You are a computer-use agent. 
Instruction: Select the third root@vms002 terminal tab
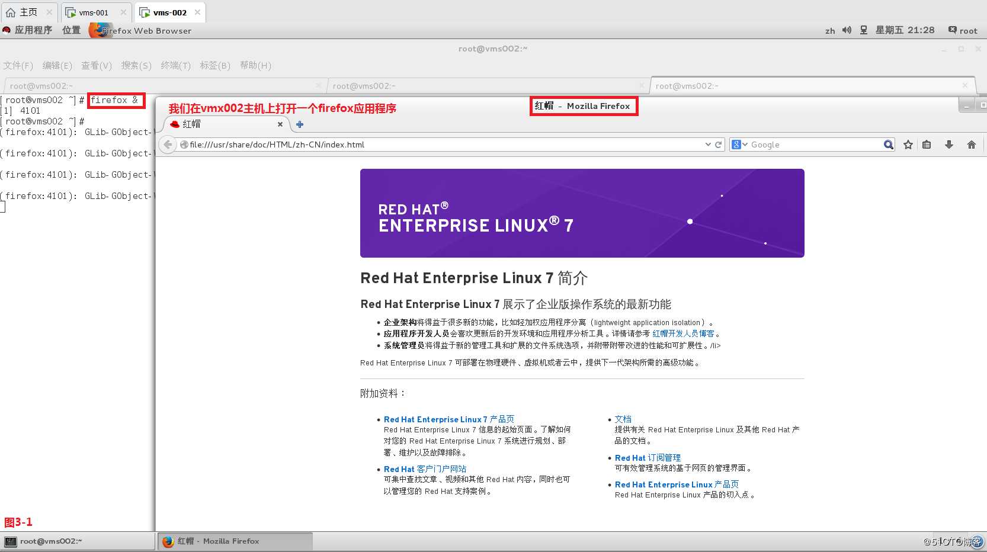(813, 86)
